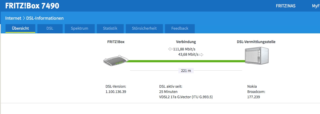The height and width of the screenshot is (114, 320).
Task: Click the green connection line
Action: pos(184,61)
